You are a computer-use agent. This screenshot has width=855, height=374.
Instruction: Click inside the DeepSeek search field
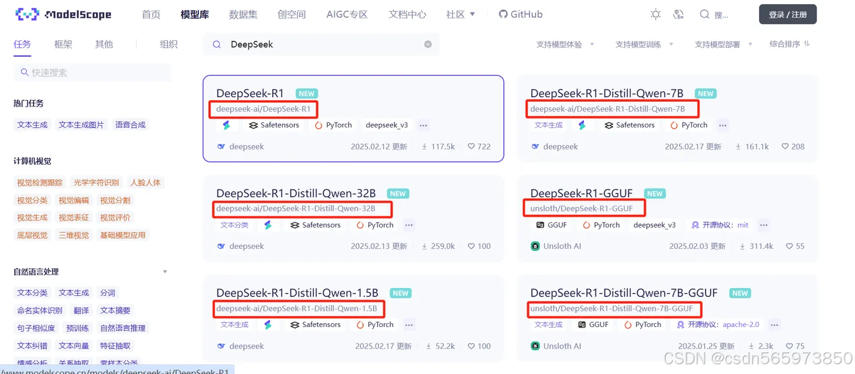[321, 45]
